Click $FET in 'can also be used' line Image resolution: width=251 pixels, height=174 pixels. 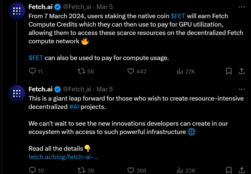(x=36, y=58)
